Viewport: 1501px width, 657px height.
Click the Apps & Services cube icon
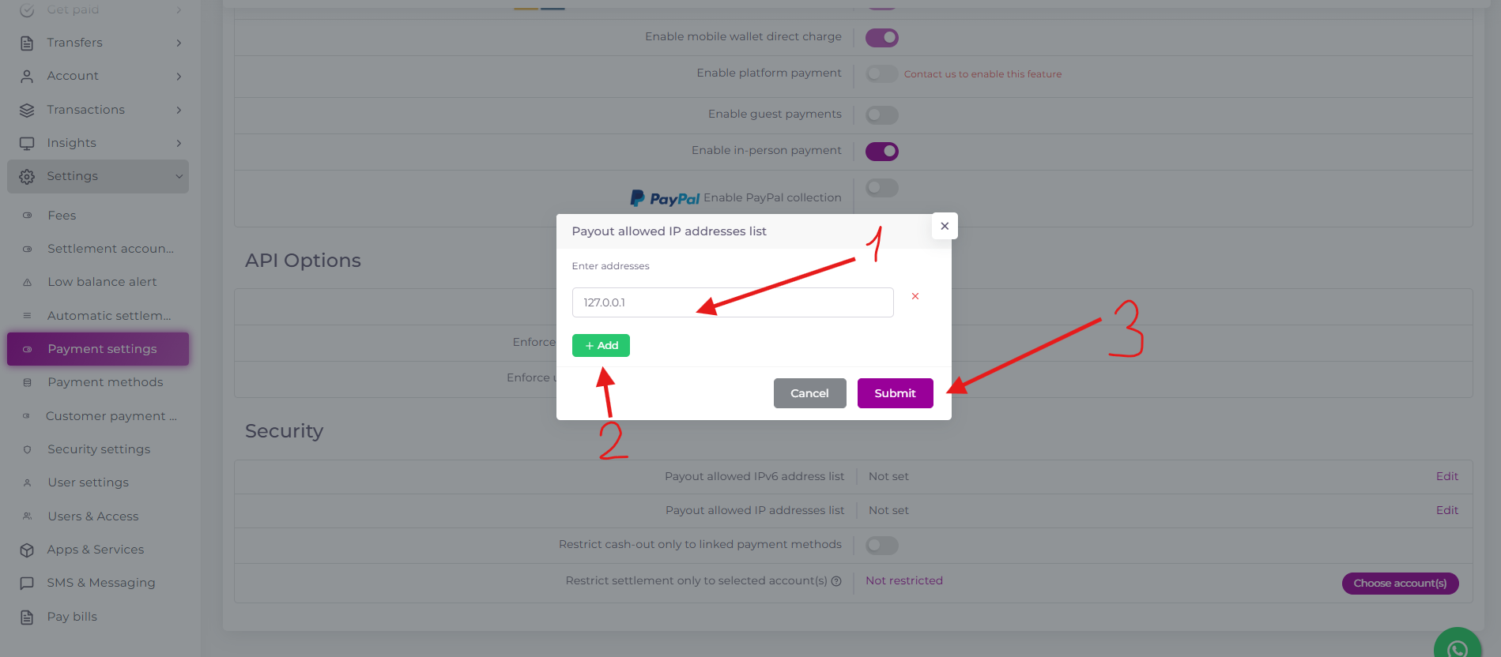[27, 550]
